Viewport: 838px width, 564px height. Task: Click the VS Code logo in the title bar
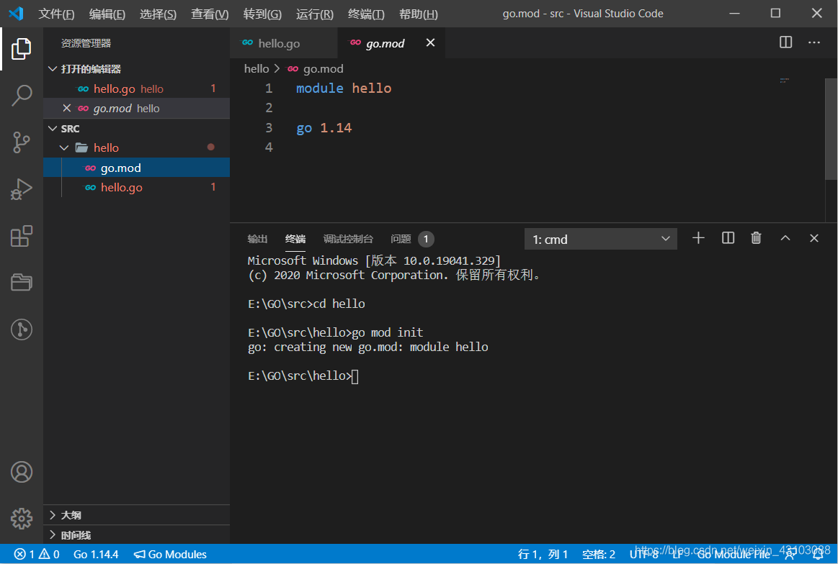tap(16, 14)
